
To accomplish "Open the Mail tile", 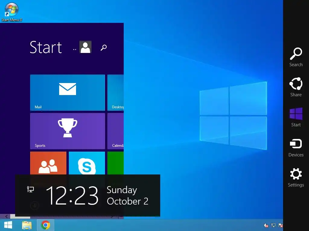I will (x=67, y=93).
